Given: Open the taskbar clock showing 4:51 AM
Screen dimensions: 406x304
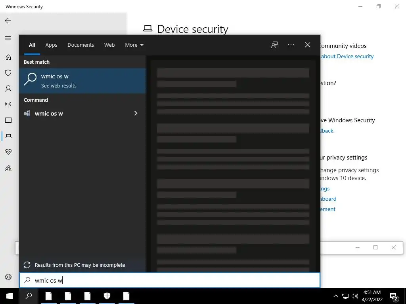Looking at the screenshot, I should click(x=372, y=296).
